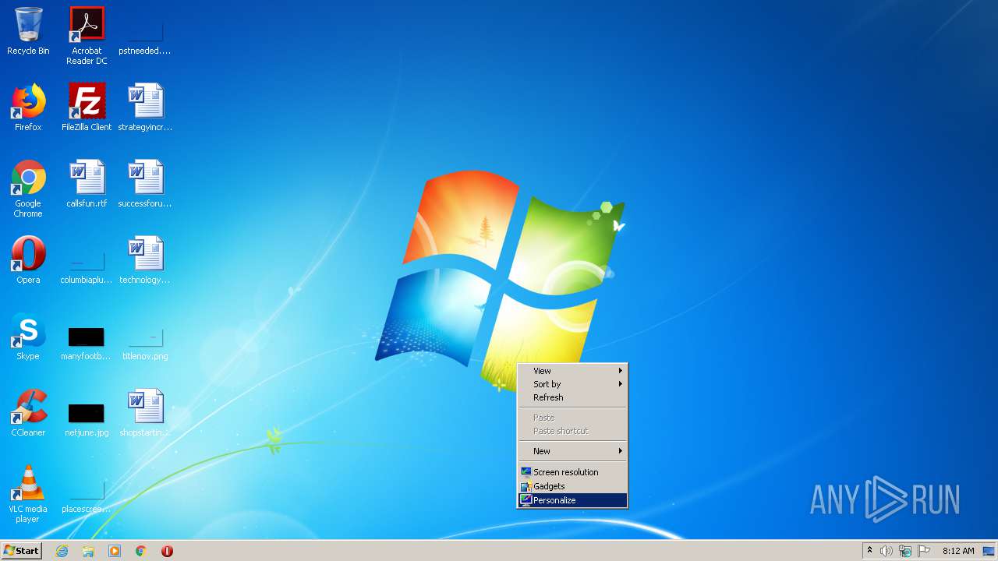This screenshot has width=998, height=561.
Task: Select the CCleaner desktop shortcut
Action: coord(28,413)
